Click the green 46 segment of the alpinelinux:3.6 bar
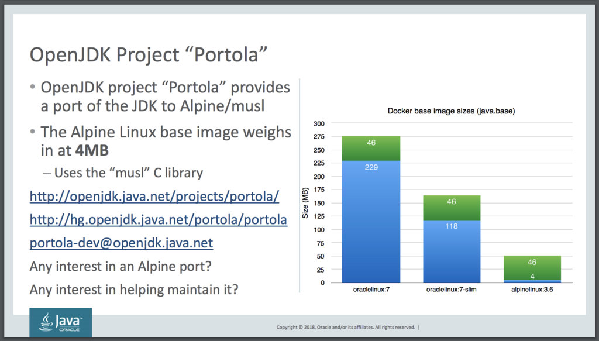Screen dimensions: 599x341 [532, 268]
